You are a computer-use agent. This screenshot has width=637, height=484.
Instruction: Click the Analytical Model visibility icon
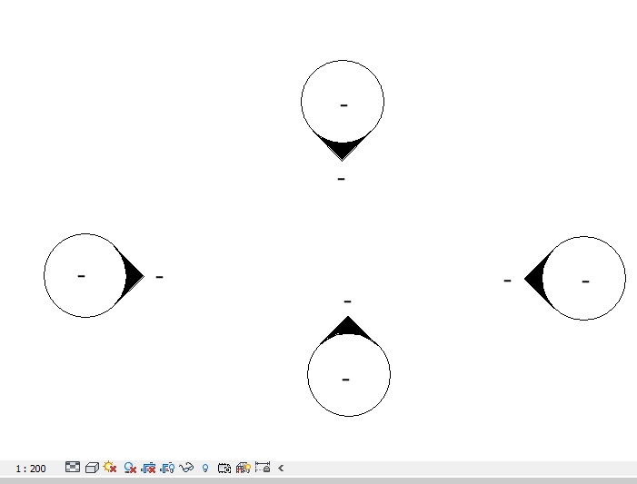point(243,468)
